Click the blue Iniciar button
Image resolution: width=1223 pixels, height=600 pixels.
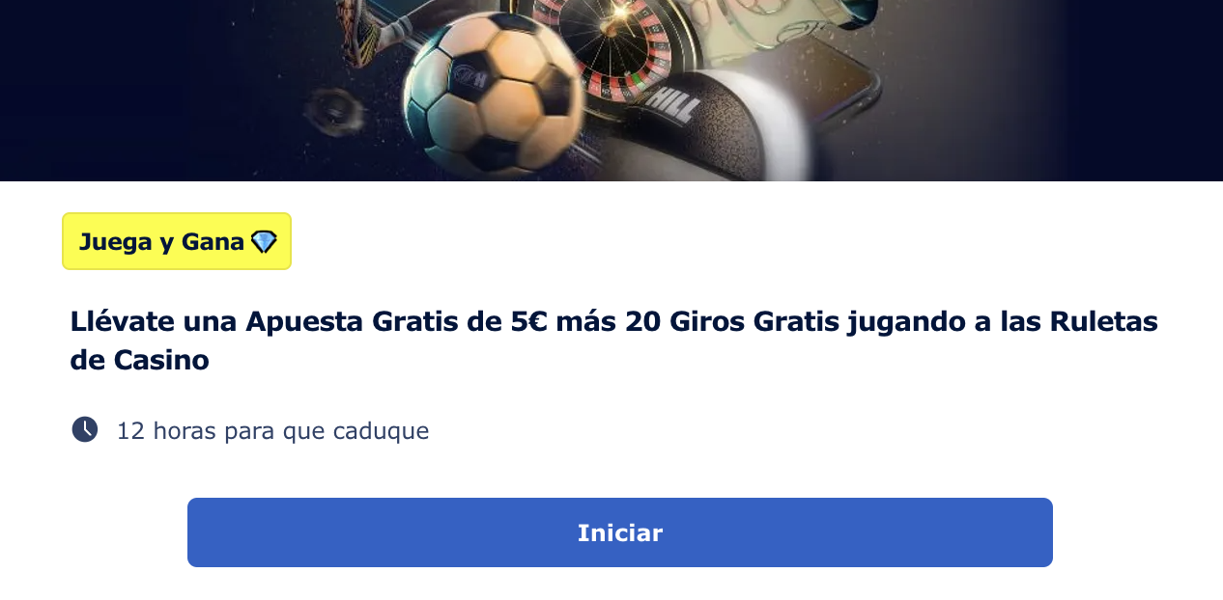619,532
